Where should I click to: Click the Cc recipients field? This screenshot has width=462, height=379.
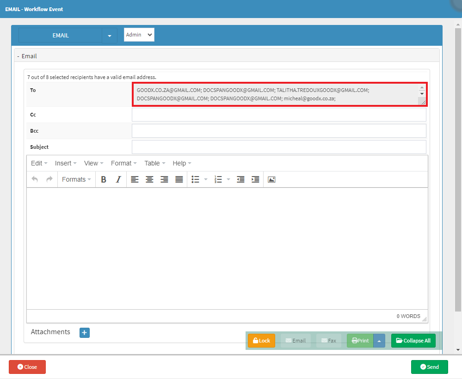coord(278,115)
